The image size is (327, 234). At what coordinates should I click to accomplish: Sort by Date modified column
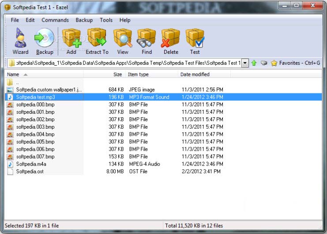[x=195, y=74]
